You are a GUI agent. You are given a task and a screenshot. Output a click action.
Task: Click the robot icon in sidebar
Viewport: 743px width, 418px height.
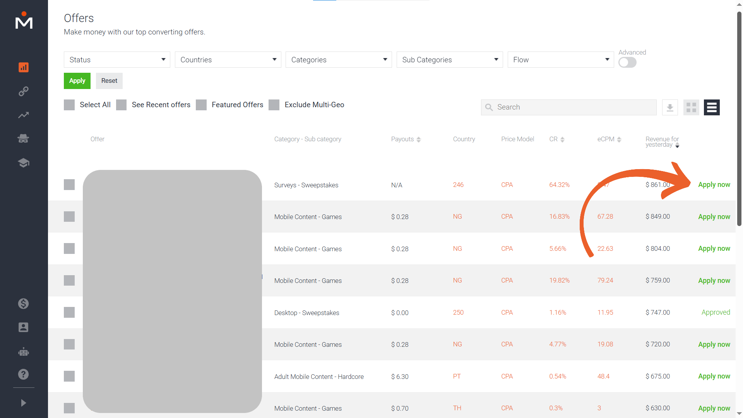pyautogui.click(x=24, y=352)
